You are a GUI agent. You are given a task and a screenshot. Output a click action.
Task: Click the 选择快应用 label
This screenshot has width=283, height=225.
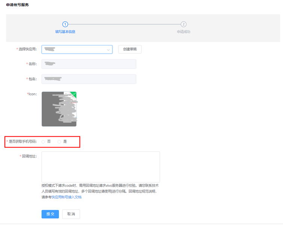(x=28, y=49)
